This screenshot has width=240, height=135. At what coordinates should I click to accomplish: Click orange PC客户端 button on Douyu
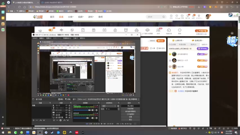pos(201,31)
